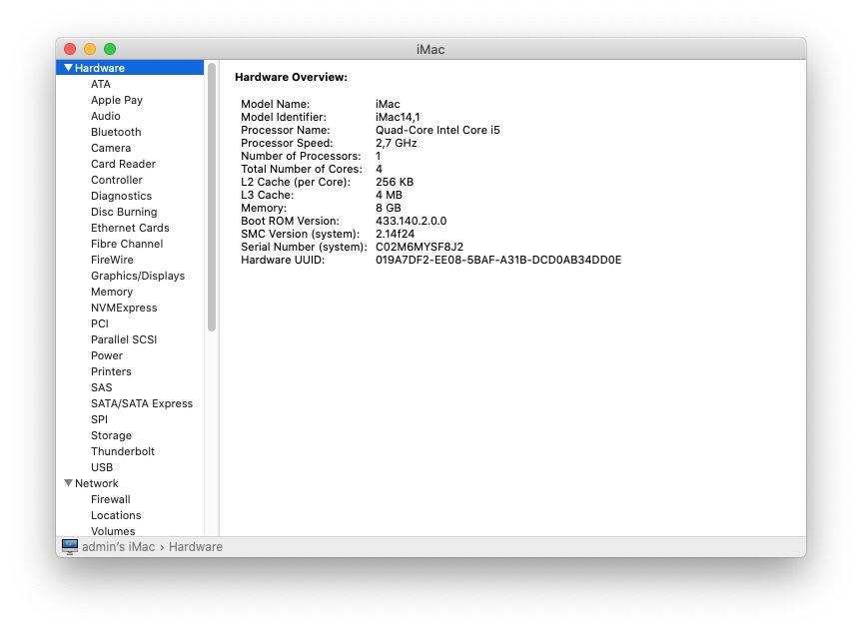The image size is (862, 631).
Task: Select Card Reader in the sidebar
Action: pyautogui.click(x=123, y=164)
